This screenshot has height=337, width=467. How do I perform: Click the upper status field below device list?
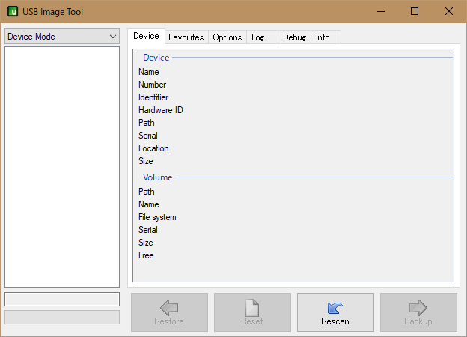click(61, 299)
